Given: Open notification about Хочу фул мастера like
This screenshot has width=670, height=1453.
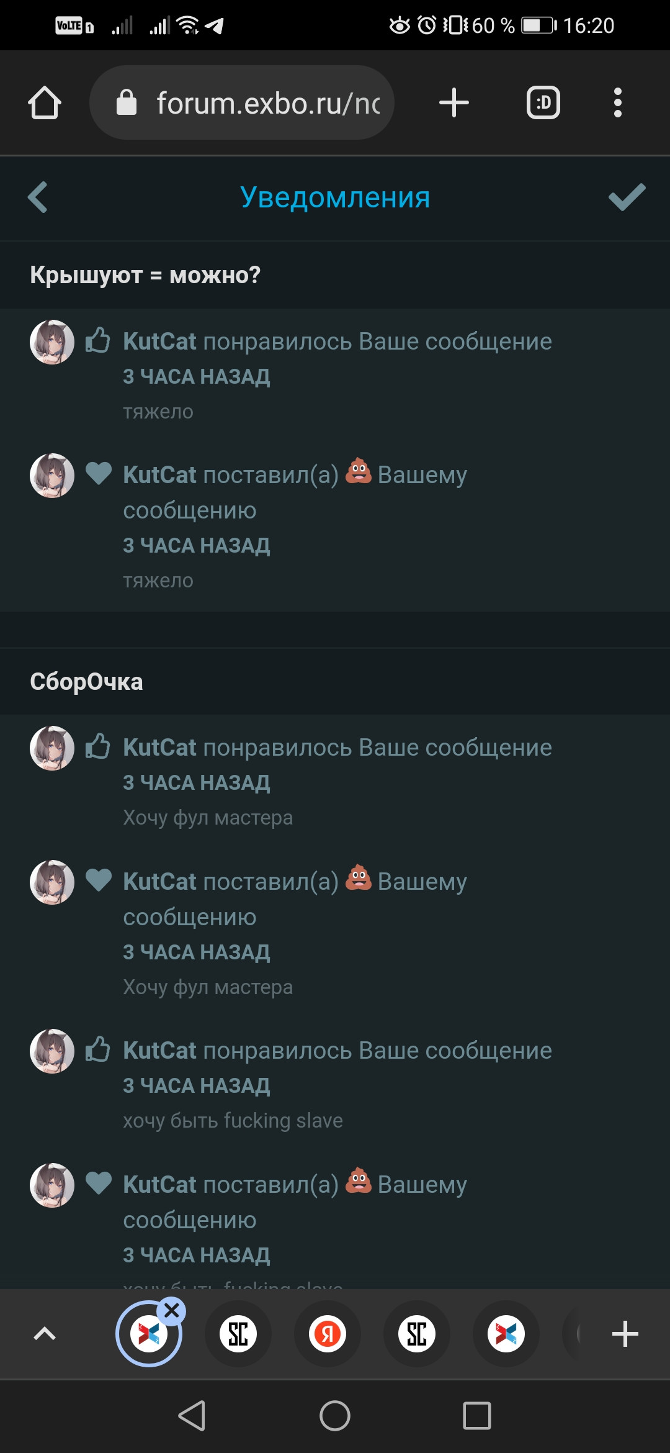Looking at the screenshot, I should tap(335, 782).
